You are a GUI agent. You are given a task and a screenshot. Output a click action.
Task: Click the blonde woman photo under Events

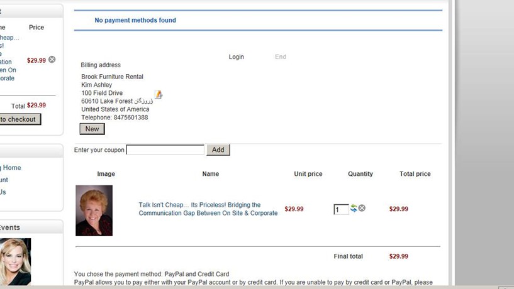pos(14,262)
